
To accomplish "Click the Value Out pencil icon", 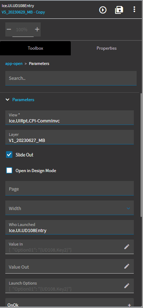I will click(127, 266).
